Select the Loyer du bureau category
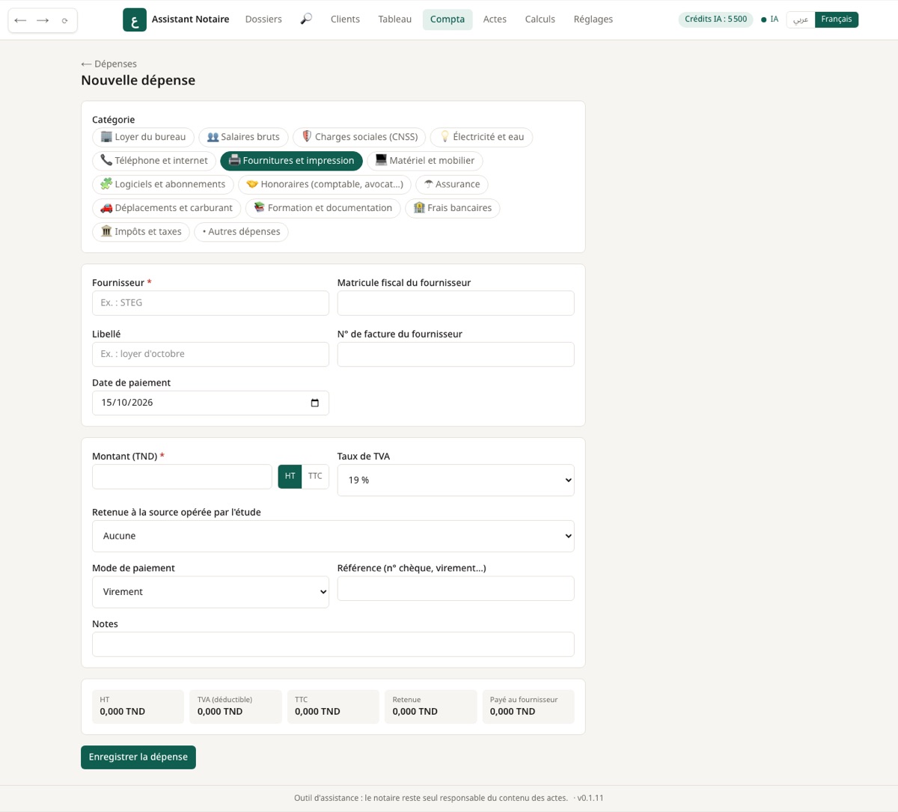 coord(143,137)
